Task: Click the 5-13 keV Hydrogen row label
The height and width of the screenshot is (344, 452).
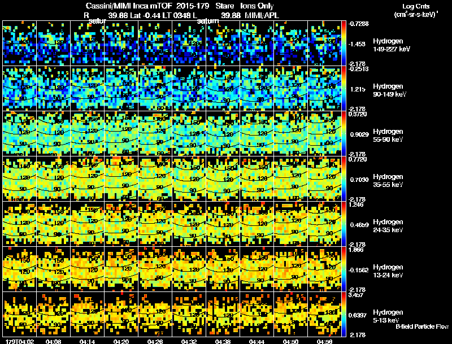Action: point(388,316)
